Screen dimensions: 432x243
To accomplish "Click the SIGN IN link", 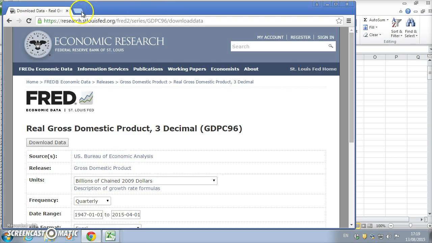I will [x=326, y=37].
